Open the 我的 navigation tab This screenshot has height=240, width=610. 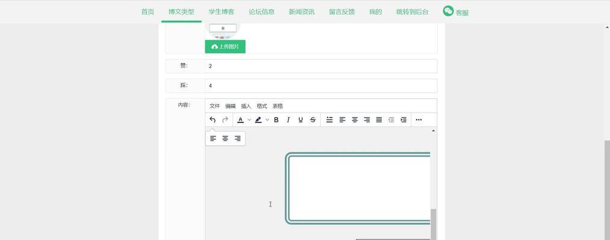tap(375, 11)
